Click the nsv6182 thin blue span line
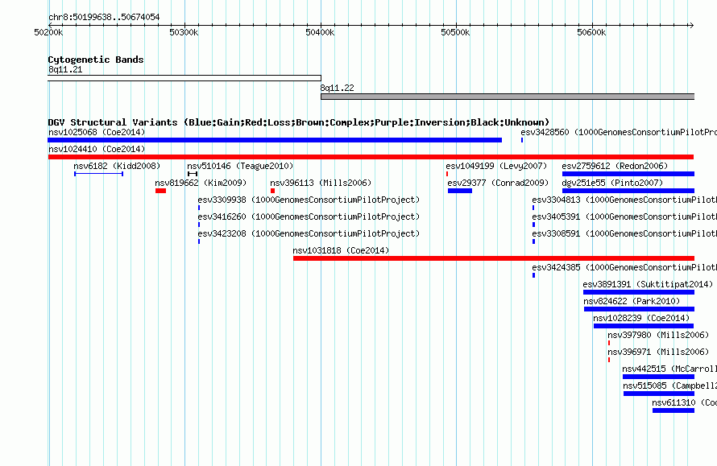Image resolution: width=717 pixels, height=466 pixels. click(99, 174)
